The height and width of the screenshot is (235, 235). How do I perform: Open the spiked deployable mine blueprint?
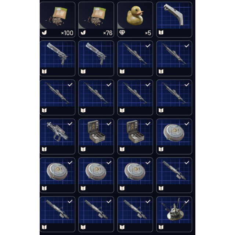174,214
